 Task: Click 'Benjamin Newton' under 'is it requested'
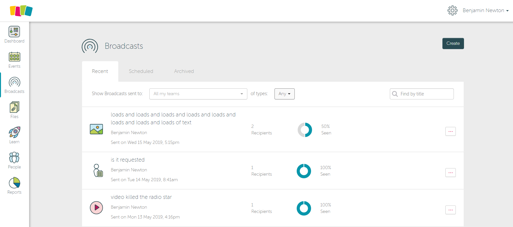pyautogui.click(x=129, y=170)
